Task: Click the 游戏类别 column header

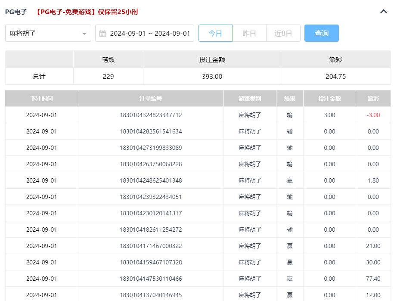Action: pos(250,99)
